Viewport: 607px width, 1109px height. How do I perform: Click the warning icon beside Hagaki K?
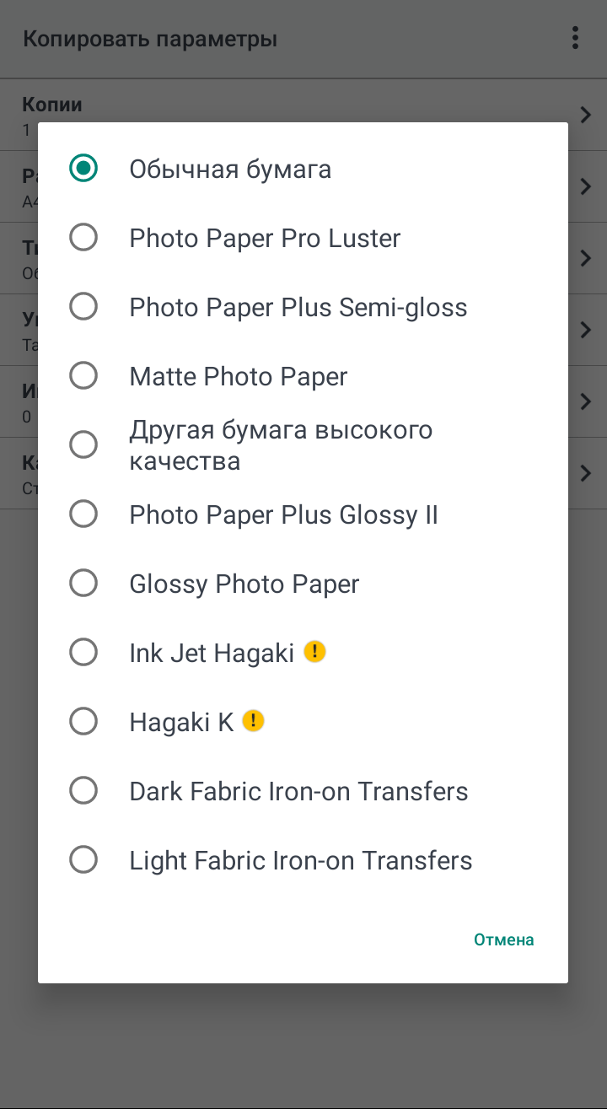[253, 720]
